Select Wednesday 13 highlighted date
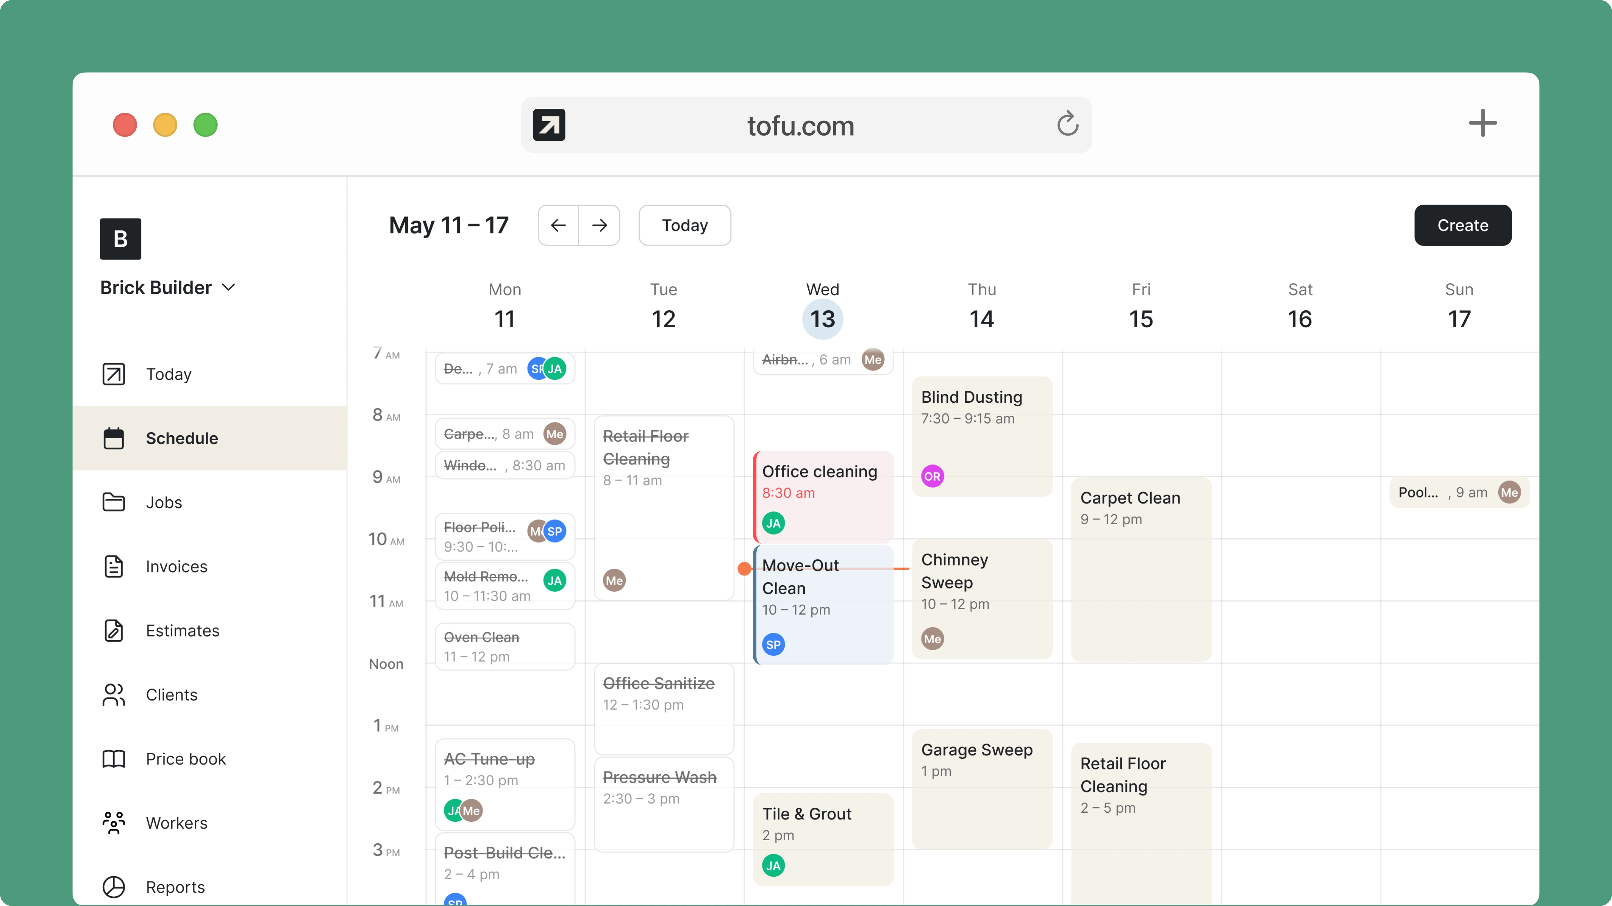 click(823, 319)
